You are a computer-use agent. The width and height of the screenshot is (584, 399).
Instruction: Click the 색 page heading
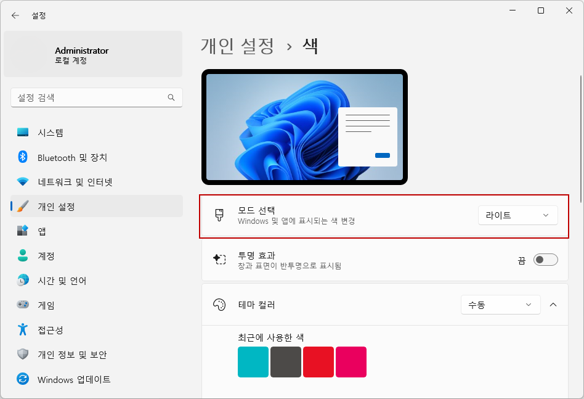click(310, 46)
